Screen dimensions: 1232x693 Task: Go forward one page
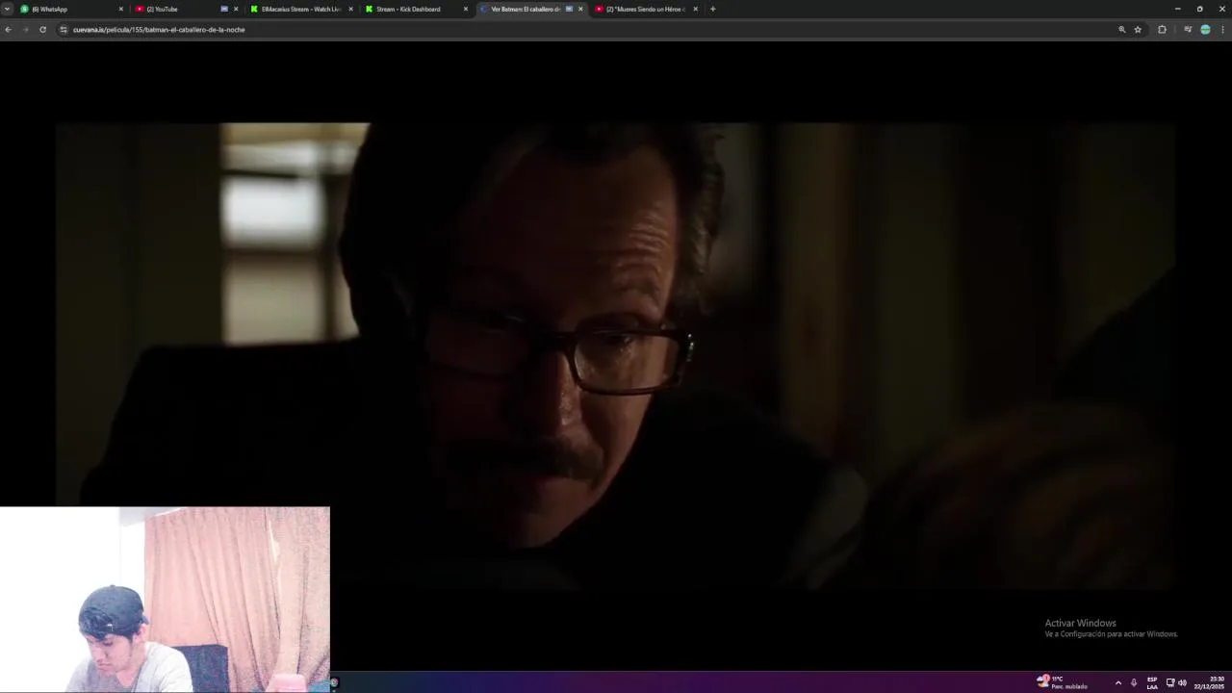[x=25, y=30]
